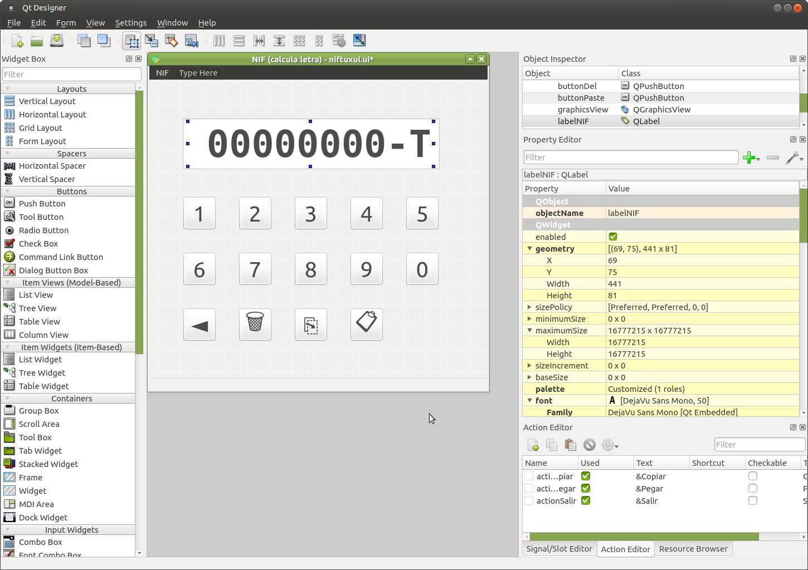
Task: Collapse the Layouts category in Widget Box
Action: tap(7, 89)
